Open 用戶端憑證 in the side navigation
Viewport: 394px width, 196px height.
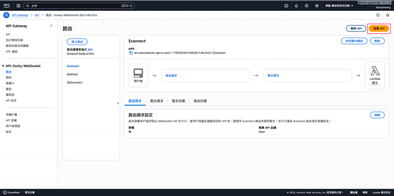[13, 126]
